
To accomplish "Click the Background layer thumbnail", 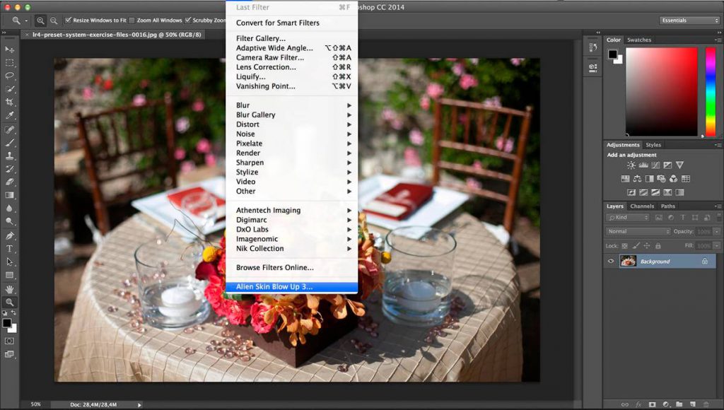I will coord(628,261).
